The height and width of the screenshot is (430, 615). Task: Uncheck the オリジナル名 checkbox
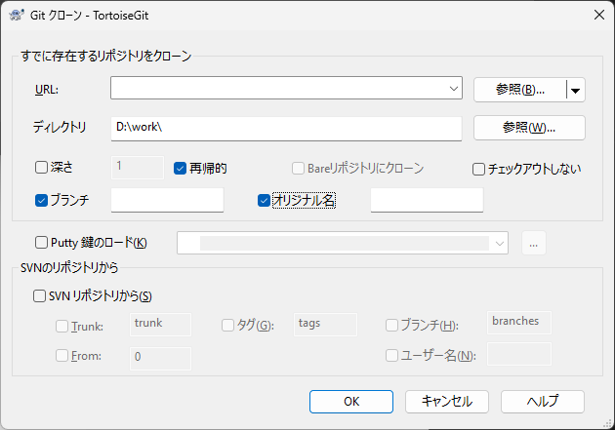coord(265,200)
